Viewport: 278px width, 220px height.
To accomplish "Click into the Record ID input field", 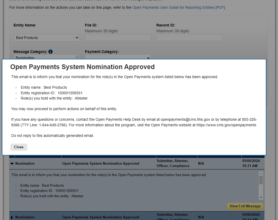I will 189,37.
